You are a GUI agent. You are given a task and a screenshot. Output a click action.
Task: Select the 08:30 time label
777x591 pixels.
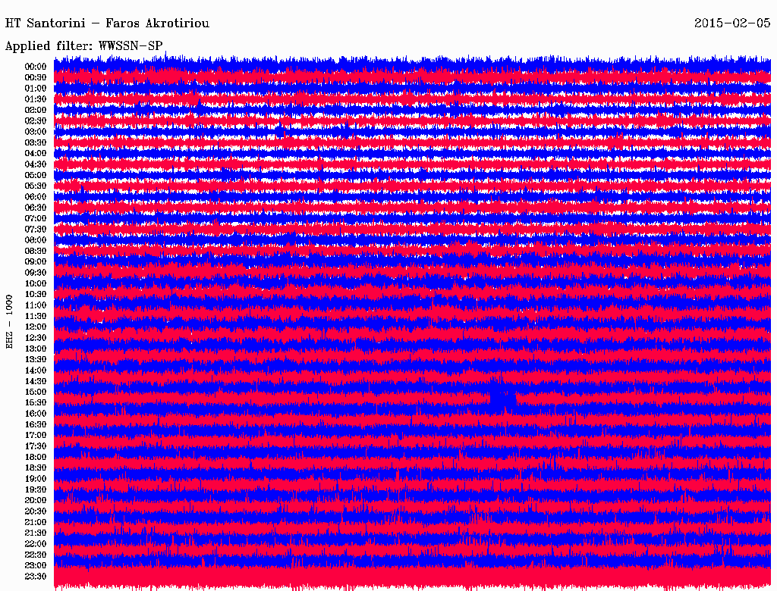click(x=35, y=251)
